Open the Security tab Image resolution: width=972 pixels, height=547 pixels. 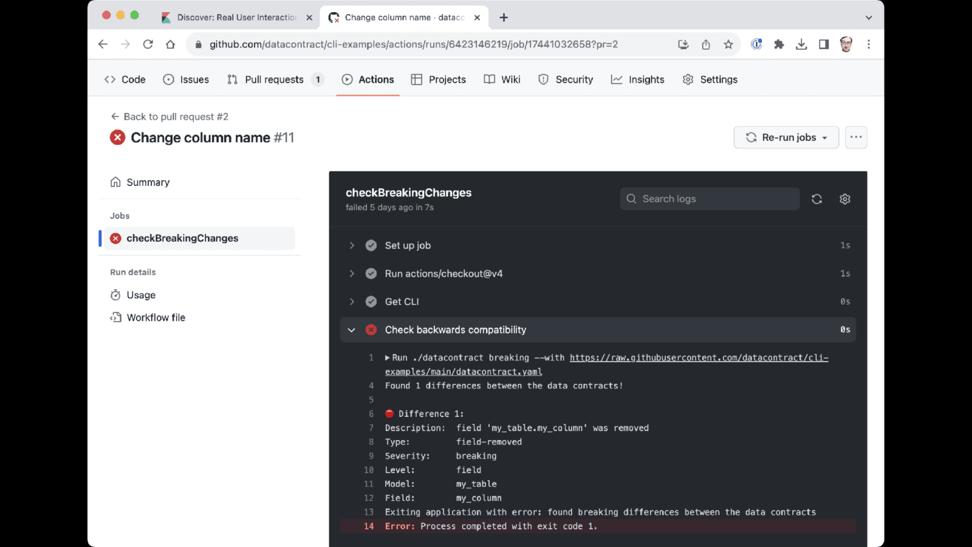pos(566,80)
